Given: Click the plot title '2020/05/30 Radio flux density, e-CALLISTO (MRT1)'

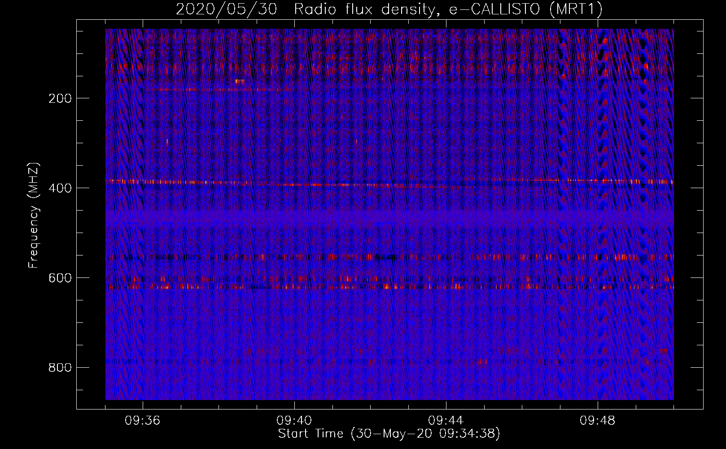Looking at the screenshot, I should [x=389, y=9].
